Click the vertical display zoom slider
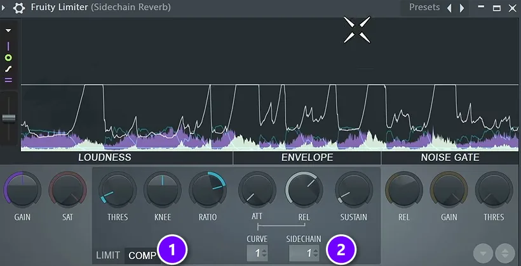This screenshot has width=521, height=266. click(9, 118)
